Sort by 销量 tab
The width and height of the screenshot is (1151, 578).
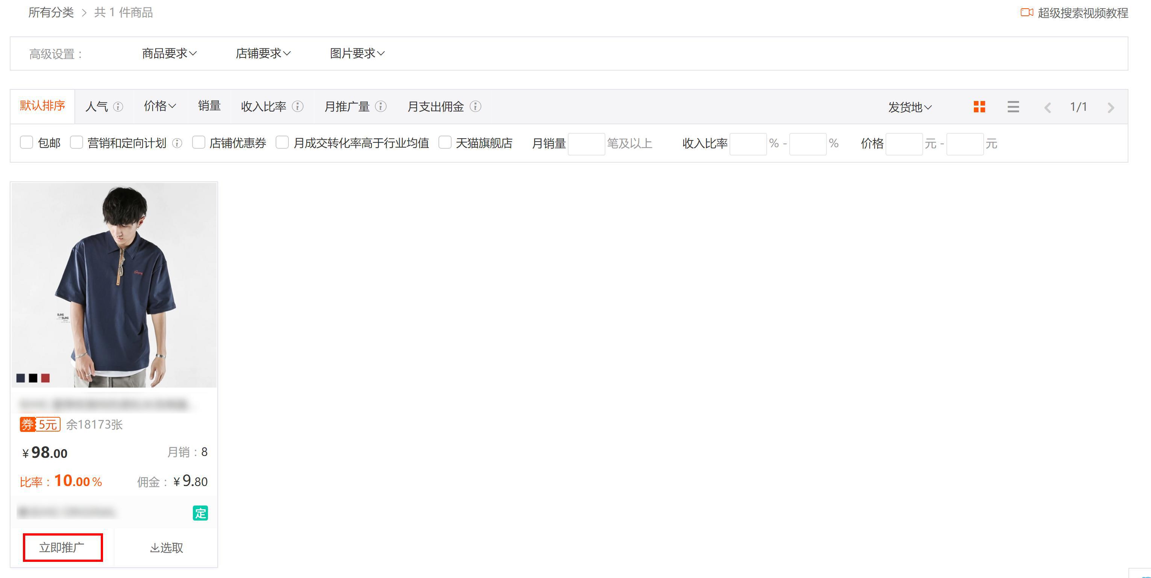(x=209, y=106)
